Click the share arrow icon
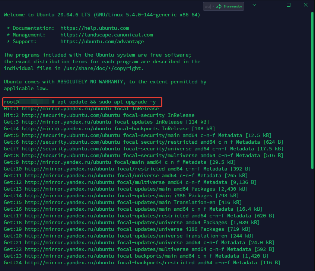This screenshot has width=315, height=271. [x=219, y=6]
